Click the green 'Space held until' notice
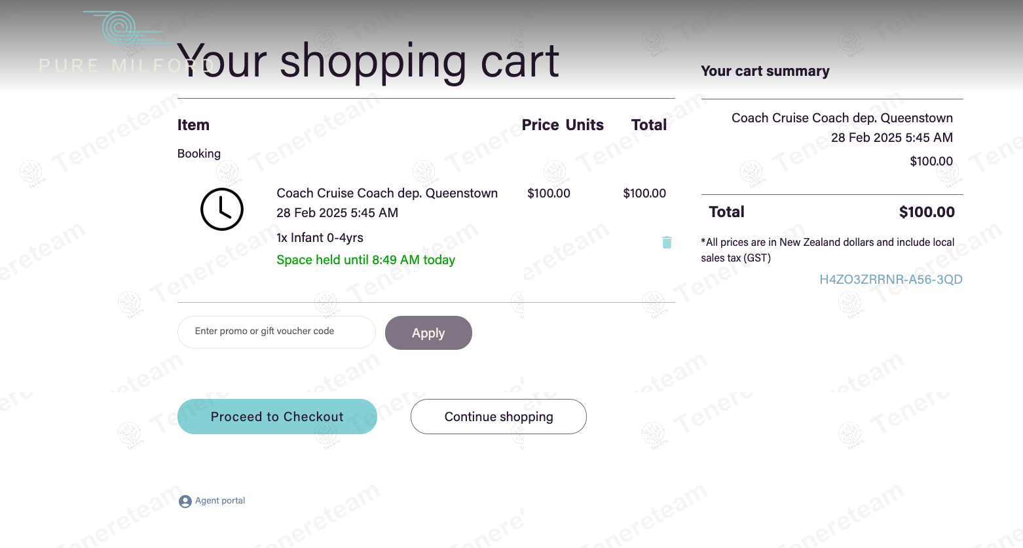 (365, 260)
